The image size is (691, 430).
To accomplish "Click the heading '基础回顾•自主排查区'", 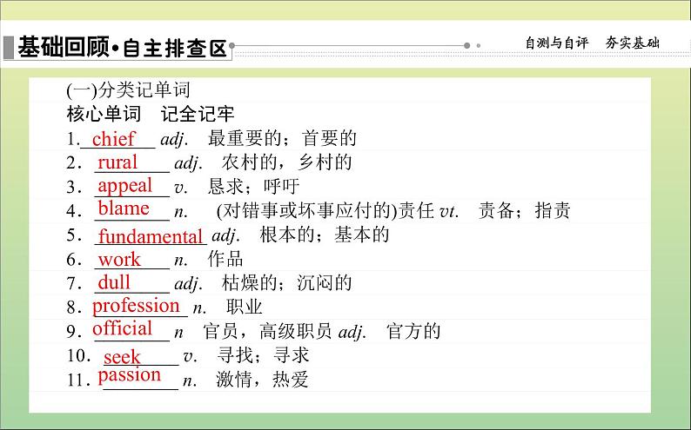I will click(x=122, y=47).
